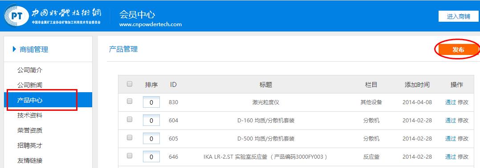Click sort order field for ID 830
The width and height of the screenshot is (480, 168).
(x=151, y=102)
